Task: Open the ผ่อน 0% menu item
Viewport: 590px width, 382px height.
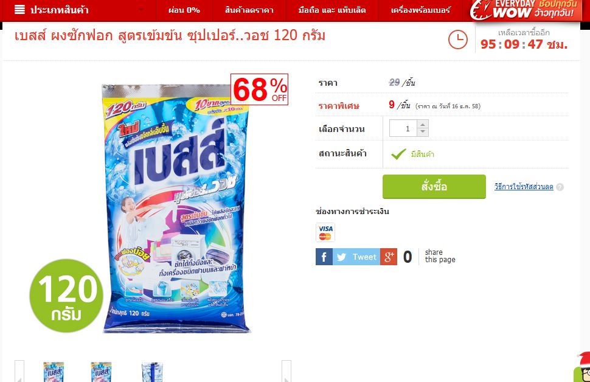Action: click(x=184, y=10)
